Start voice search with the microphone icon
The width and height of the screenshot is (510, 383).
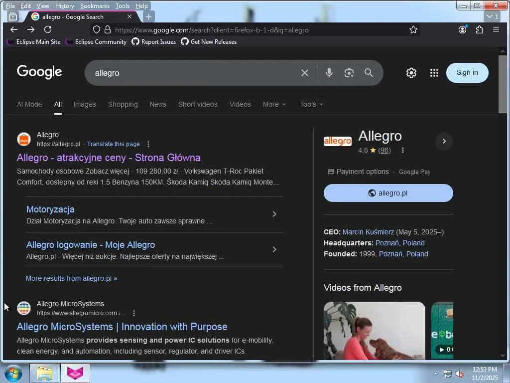[329, 73]
